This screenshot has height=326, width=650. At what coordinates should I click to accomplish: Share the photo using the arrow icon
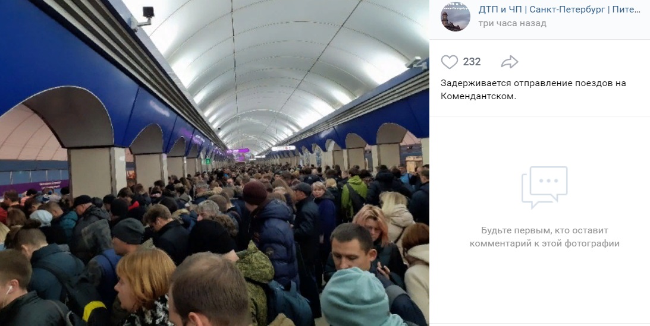(x=510, y=62)
